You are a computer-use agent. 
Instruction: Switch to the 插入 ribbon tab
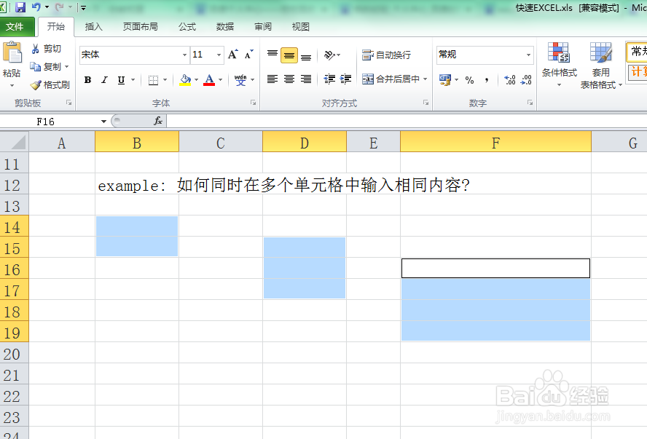[94, 27]
